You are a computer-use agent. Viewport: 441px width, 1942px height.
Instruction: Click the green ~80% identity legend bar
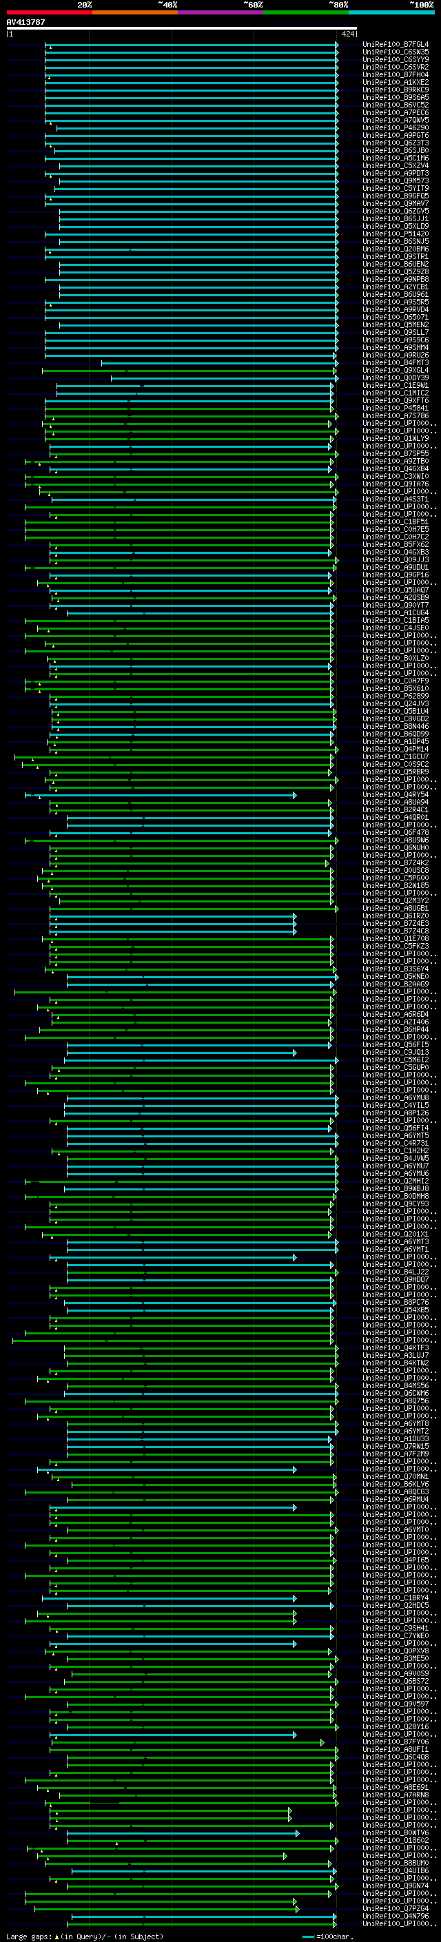click(306, 12)
